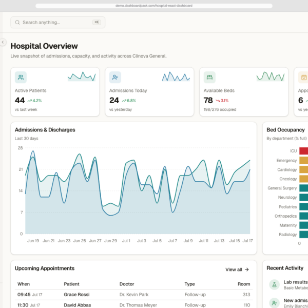
Task: Click the search magnifier icon
Action: pos(17,23)
